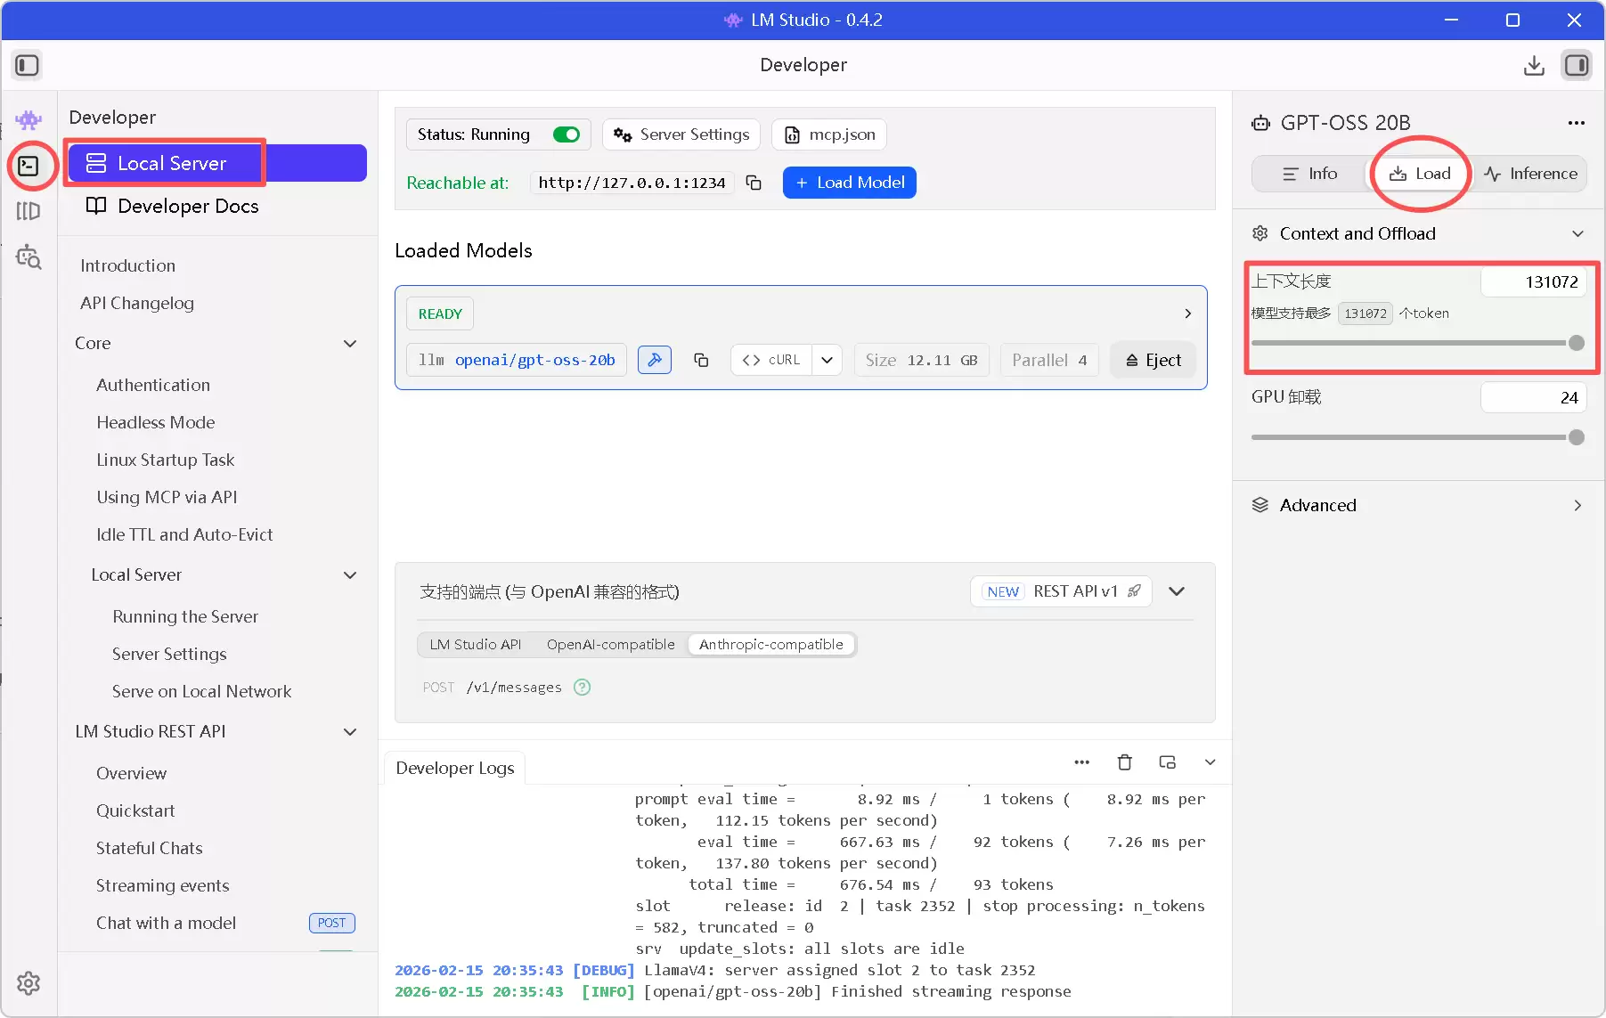
Task: Open the My Models library icon
Action: coord(29,211)
